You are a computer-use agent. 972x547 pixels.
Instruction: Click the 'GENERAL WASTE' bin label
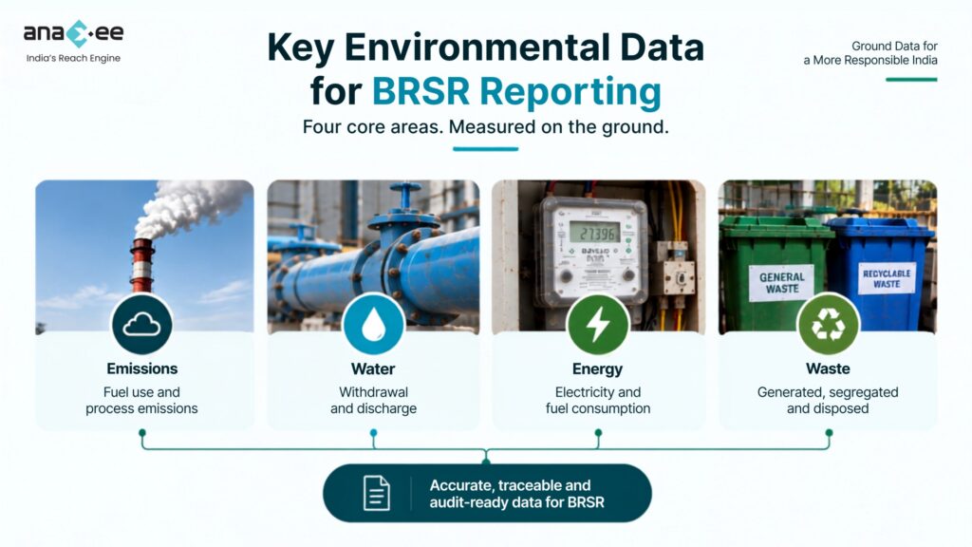pos(782,283)
